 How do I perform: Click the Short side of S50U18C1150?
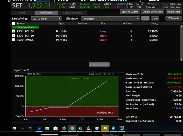point(103,36)
